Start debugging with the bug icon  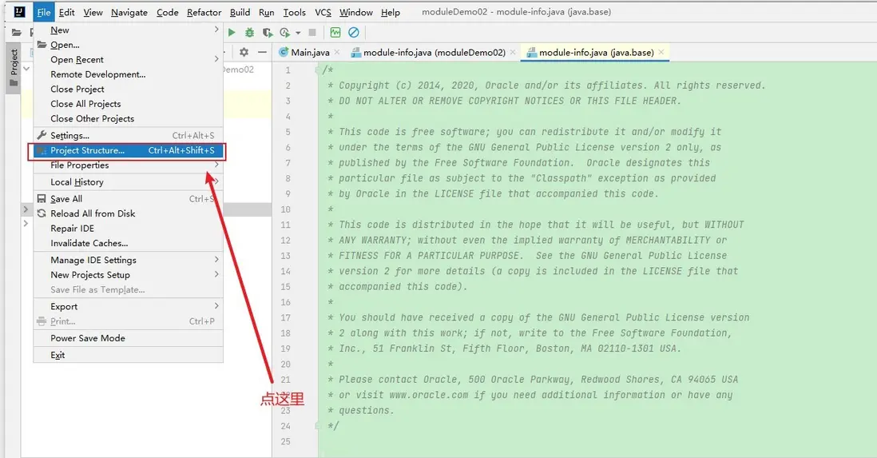click(x=249, y=33)
